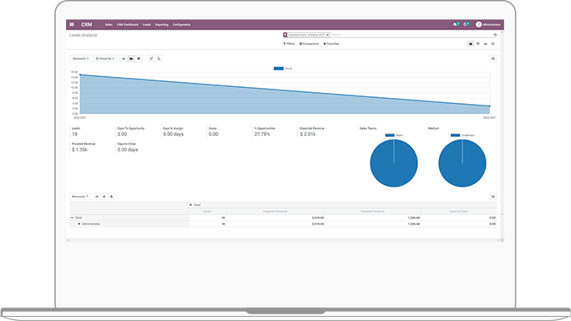Viewport: 571px width, 321px height.
Task: Toggle the Count legend swatch
Action: (x=278, y=68)
